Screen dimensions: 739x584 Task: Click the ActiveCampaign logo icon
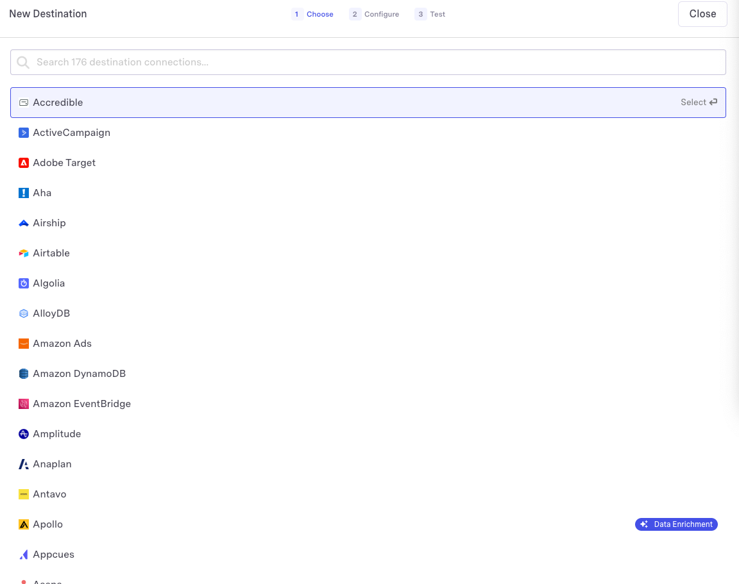24,133
